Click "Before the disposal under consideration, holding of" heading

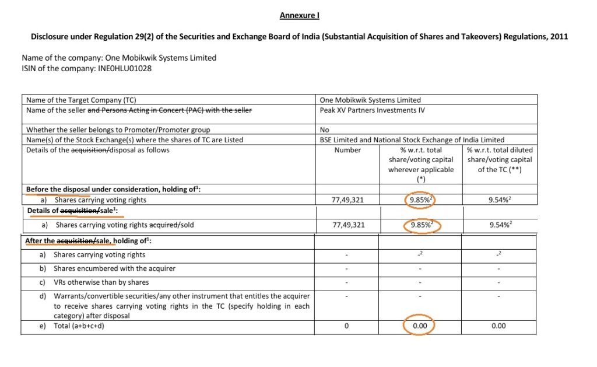click(113, 190)
